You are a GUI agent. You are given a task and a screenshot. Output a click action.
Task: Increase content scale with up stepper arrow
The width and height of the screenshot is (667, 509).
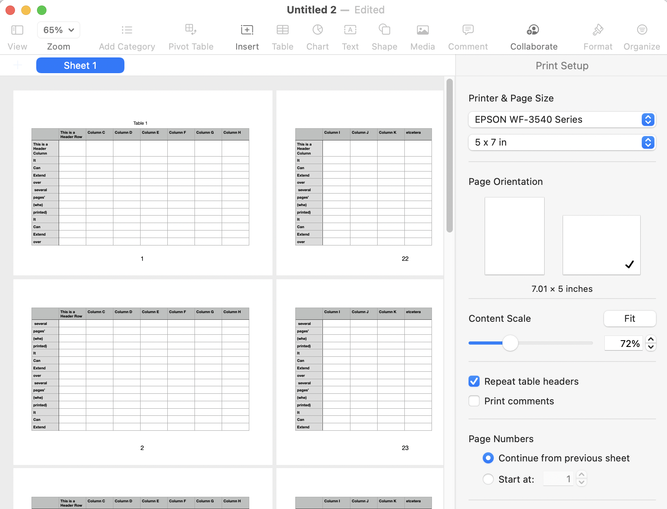click(x=651, y=339)
